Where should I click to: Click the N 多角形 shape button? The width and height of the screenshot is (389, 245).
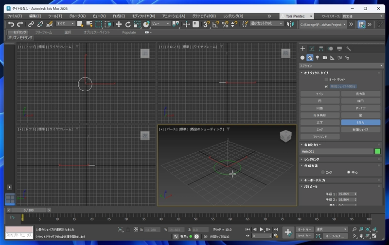coord(320,115)
